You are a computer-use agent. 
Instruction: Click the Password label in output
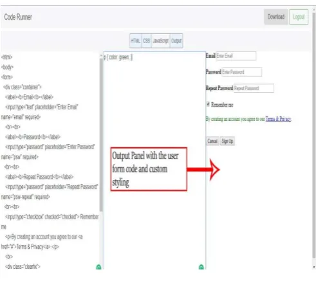point(213,72)
